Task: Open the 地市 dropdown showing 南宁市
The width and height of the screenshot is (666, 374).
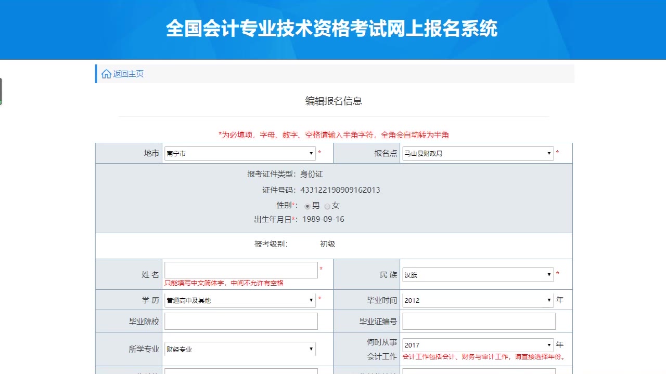Action: point(240,153)
